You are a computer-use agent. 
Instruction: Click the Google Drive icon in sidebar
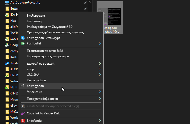pos(7,45)
